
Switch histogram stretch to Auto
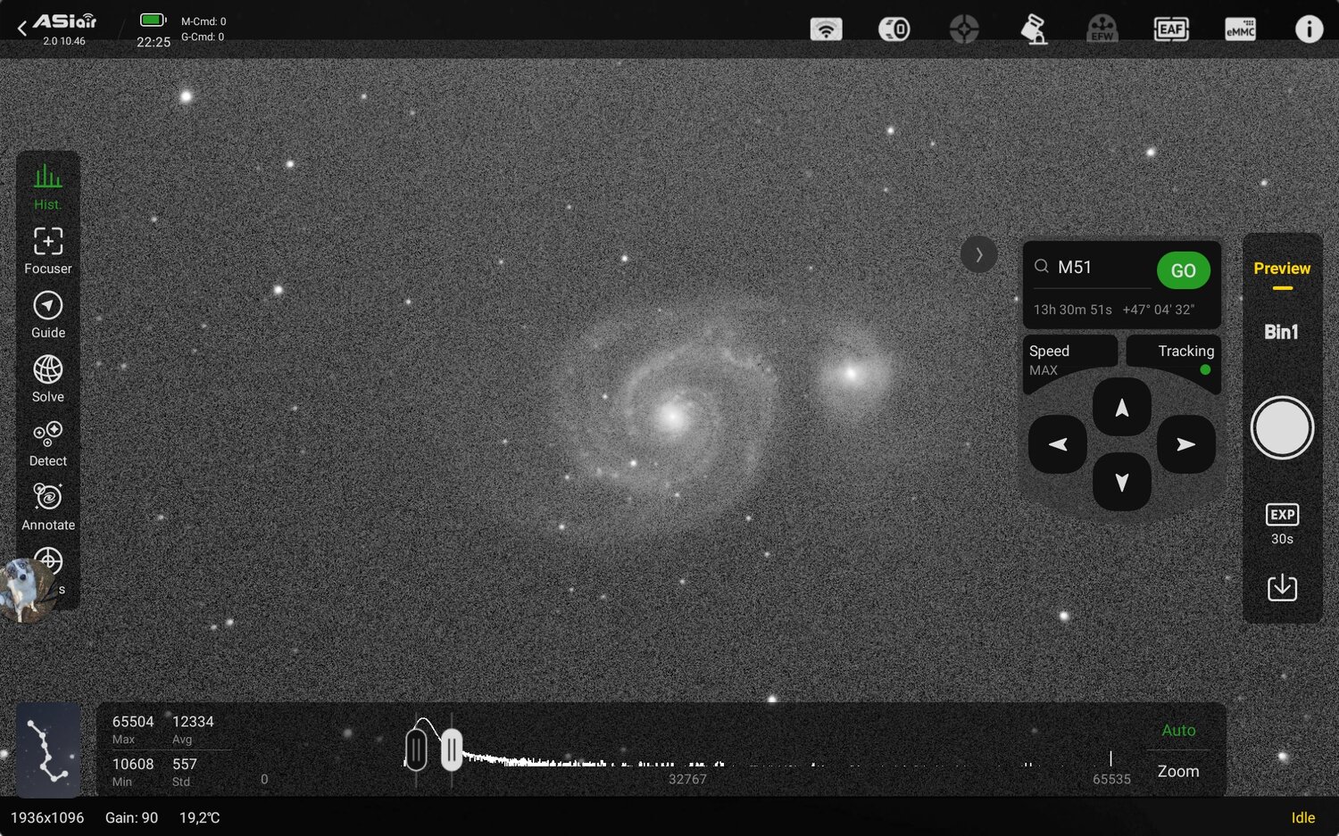point(1177,730)
